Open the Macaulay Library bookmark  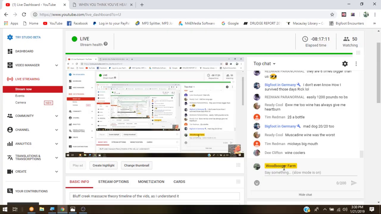(305, 23)
